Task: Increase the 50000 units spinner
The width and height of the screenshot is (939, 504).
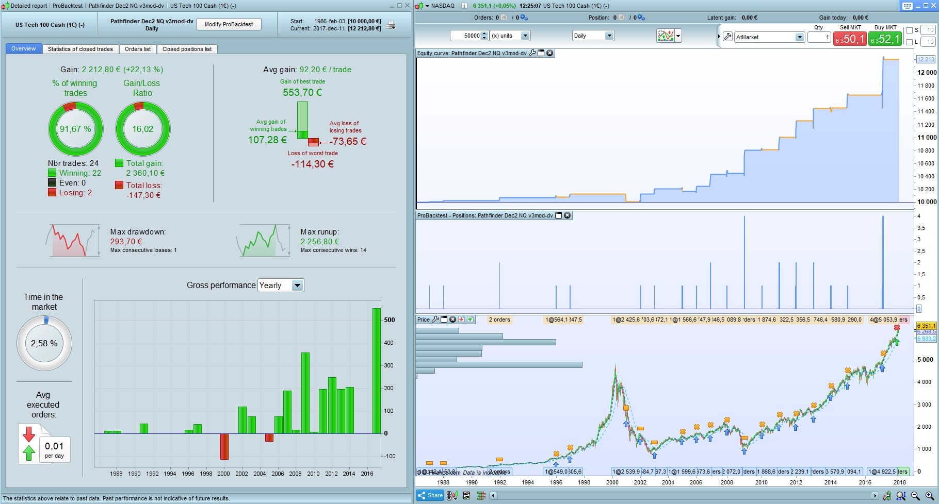Action: click(x=484, y=33)
